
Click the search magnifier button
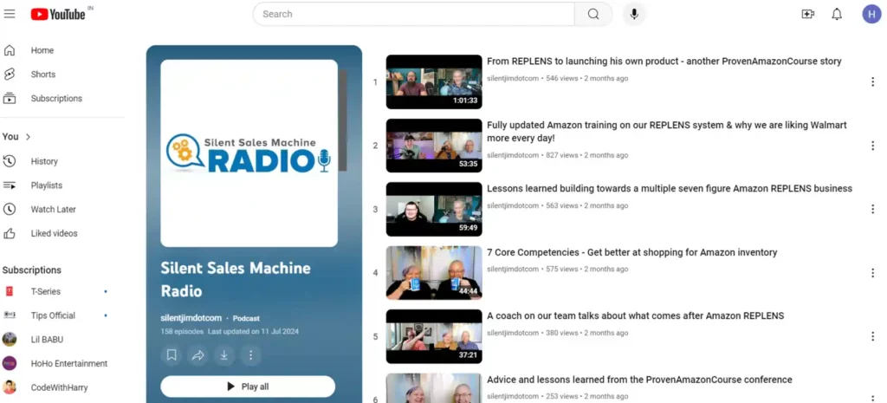(x=592, y=14)
